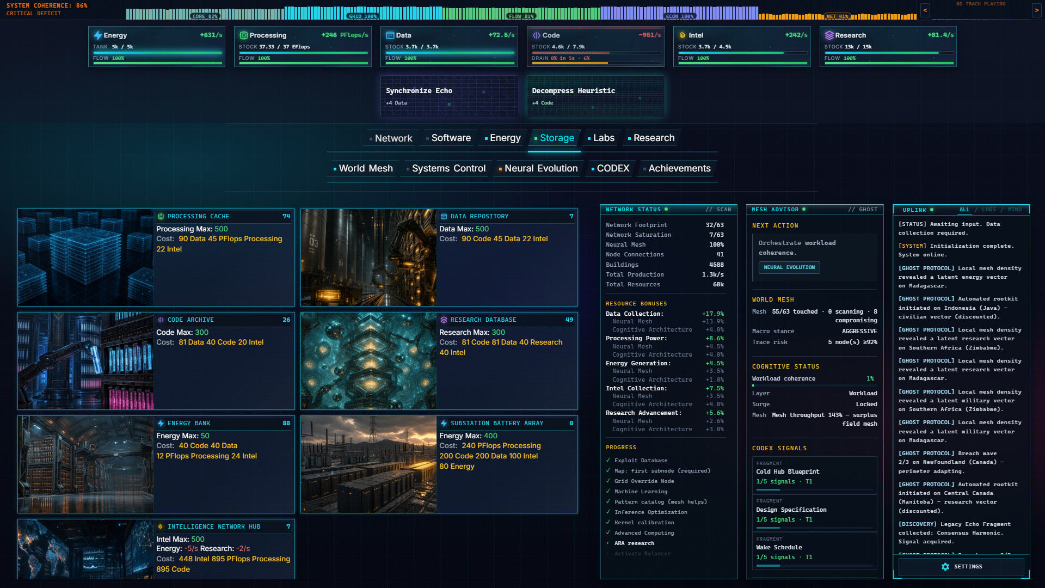Image resolution: width=1045 pixels, height=588 pixels.
Task: Go to previous music track arrow
Action: (x=925, y=10)
